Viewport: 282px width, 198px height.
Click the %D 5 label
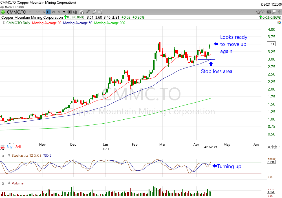click(x=47, y=156)
